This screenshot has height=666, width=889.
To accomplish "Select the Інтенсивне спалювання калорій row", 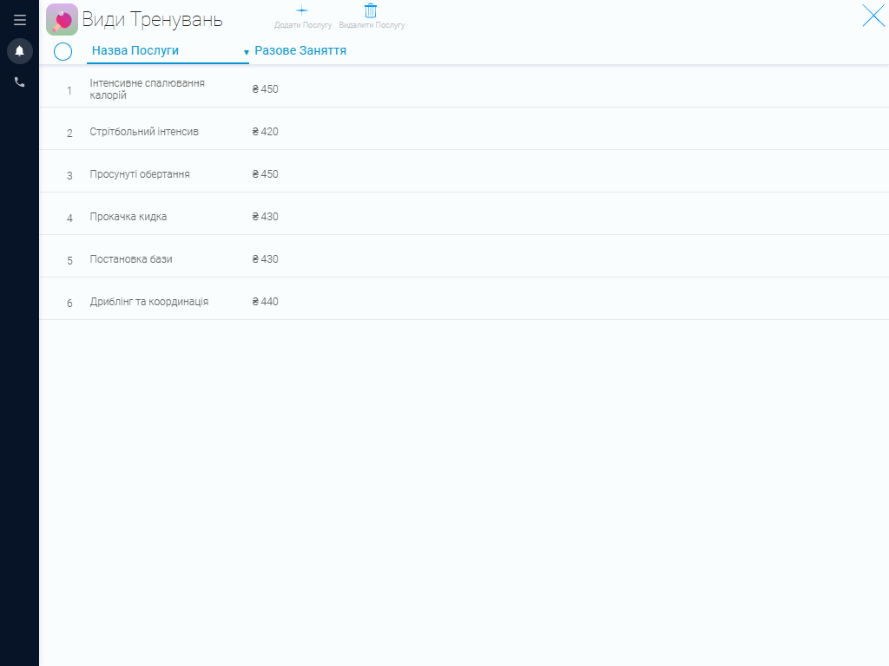I will point(464,86).
